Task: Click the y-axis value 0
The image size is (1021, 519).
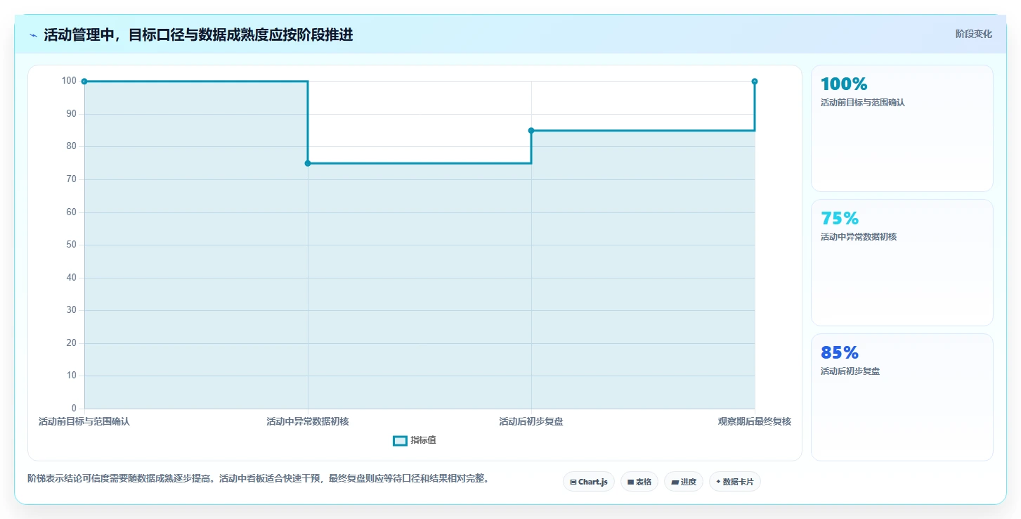Action: pos(74,409)
